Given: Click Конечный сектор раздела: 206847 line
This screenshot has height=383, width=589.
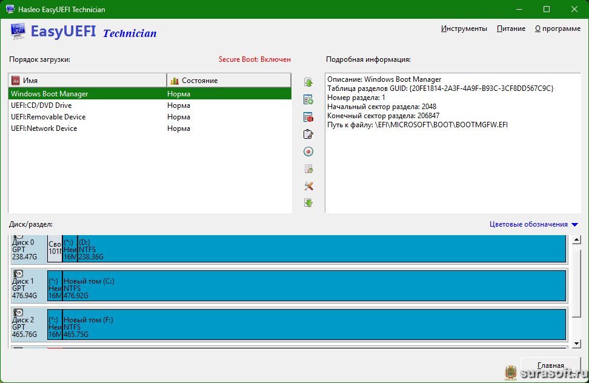Looking at the screenshot, I should [383, 116].
